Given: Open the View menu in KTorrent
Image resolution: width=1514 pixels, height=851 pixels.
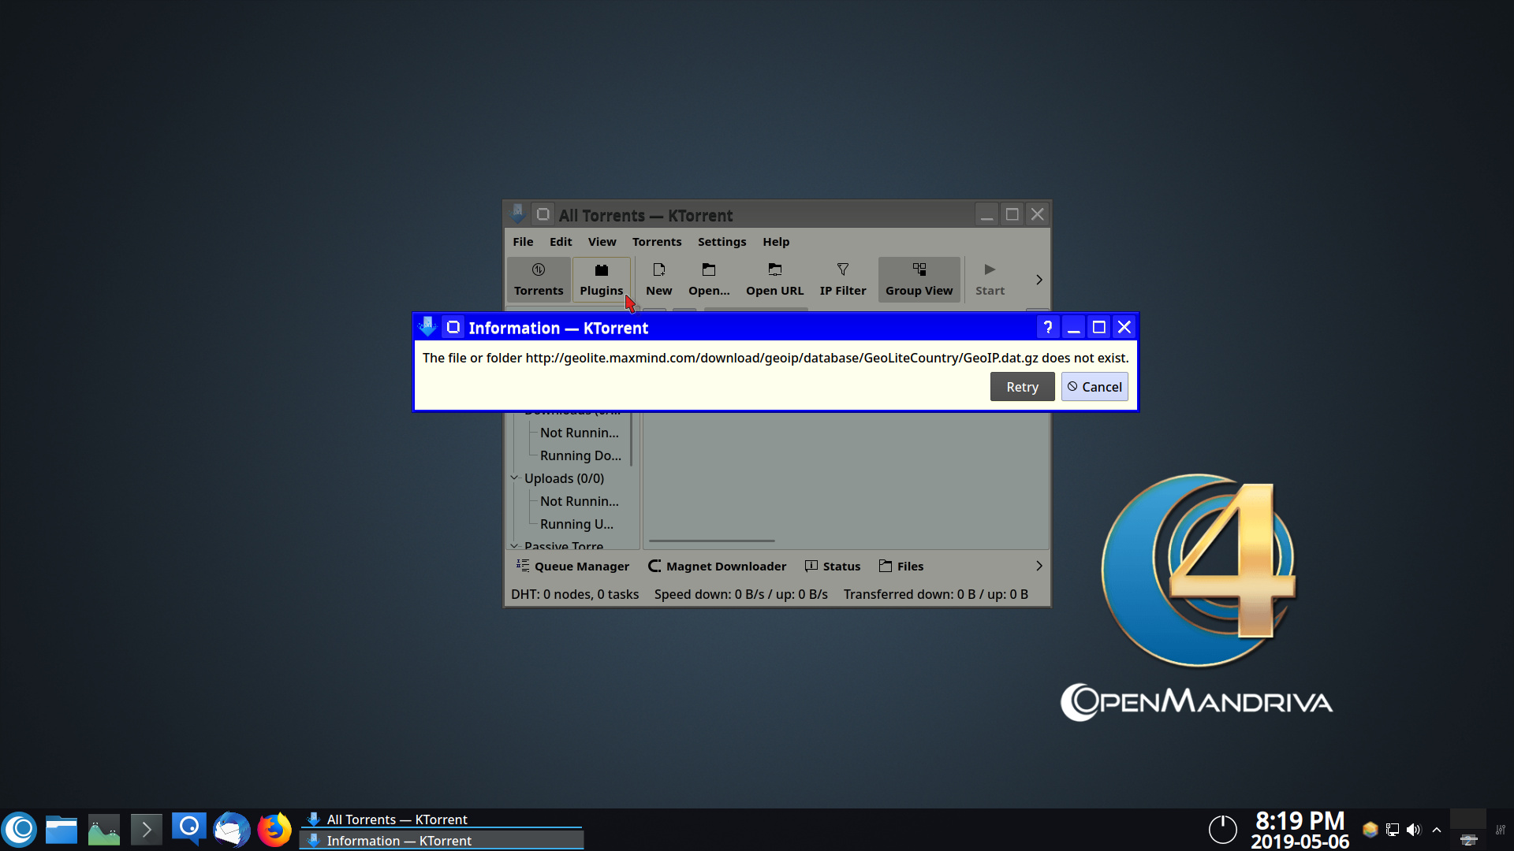Looking at the screenshot, I should coord(602,242).
